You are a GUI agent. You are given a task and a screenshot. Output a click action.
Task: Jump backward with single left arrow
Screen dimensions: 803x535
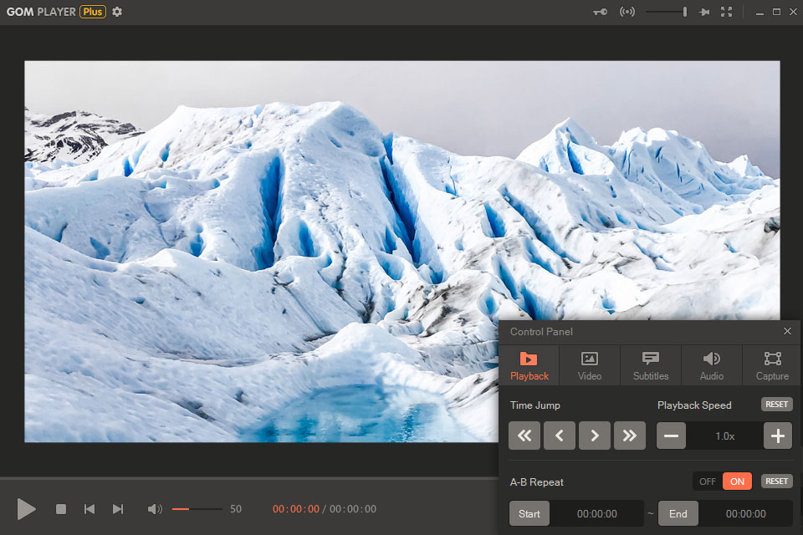560,436
